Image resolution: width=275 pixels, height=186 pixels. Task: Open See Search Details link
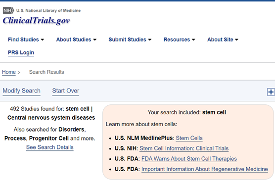coord(50,147)
